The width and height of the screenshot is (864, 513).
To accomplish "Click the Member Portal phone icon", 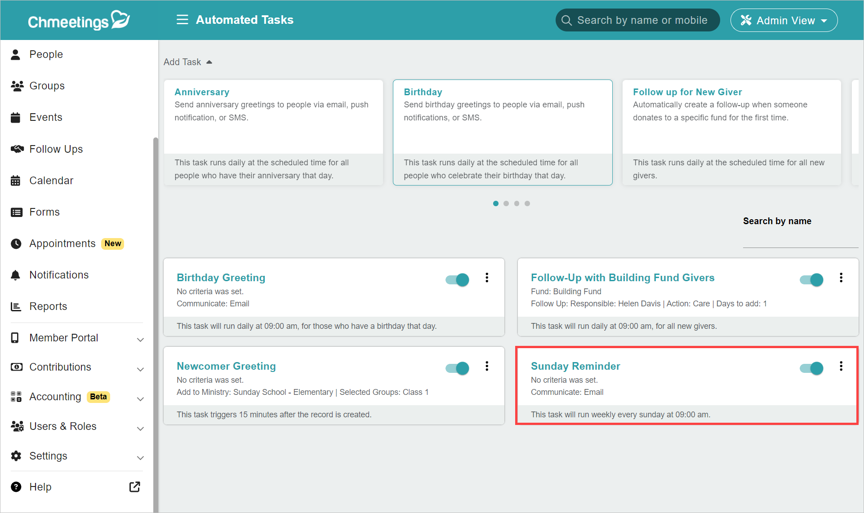I will point(15,338).
